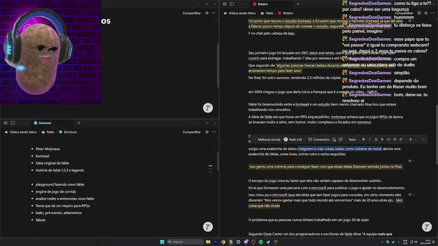Screen dimensions: 438x246
Task: Open Notion AI assistant button in Estrutura window
Action: pyautogui.click(x=208, y=227)
